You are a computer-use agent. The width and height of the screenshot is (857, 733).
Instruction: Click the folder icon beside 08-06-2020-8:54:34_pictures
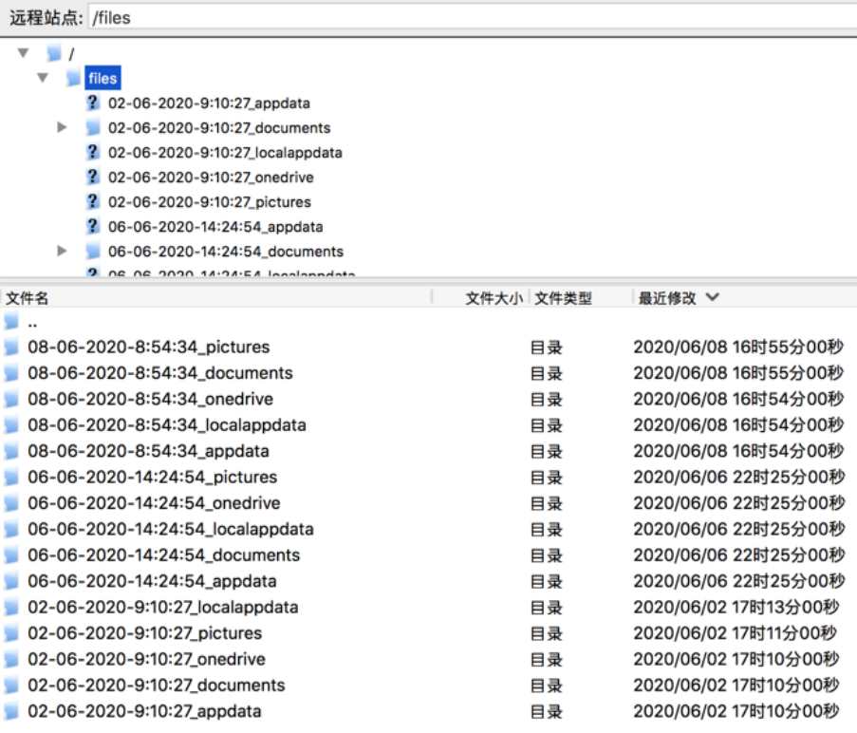click(x=11, y=348)
